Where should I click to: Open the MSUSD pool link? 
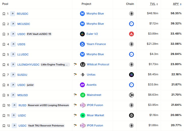23,95
